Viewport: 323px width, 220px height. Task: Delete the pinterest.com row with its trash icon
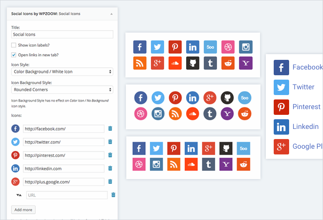[x=110, y=155]
